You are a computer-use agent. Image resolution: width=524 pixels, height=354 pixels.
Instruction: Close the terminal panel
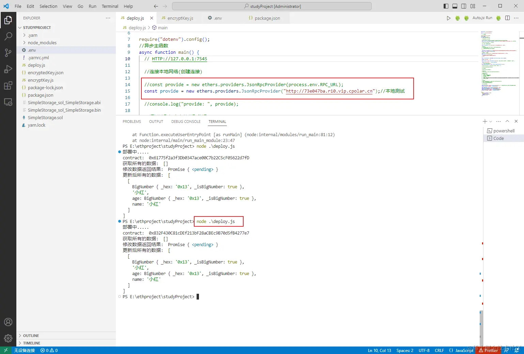(516, 122)
